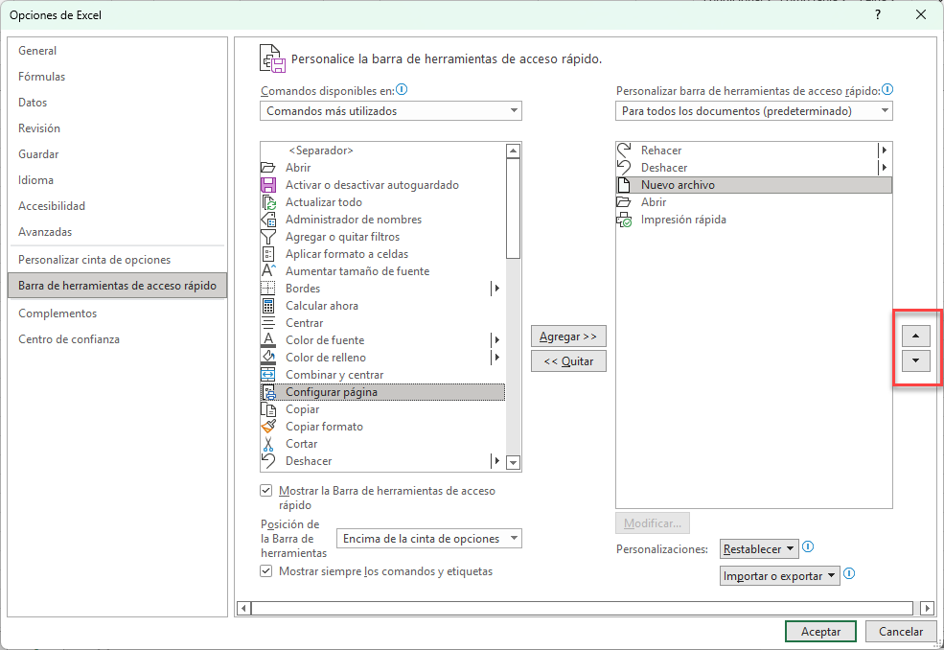Viewport: 944px width, 650px height.
Task: Click the << Quitar button
Action: (x=568, y=361)
